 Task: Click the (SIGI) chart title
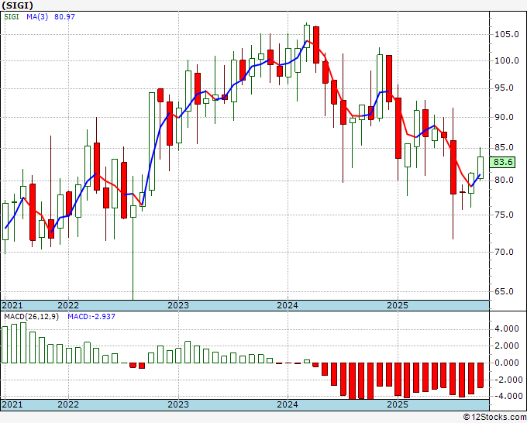coord(18,5)
